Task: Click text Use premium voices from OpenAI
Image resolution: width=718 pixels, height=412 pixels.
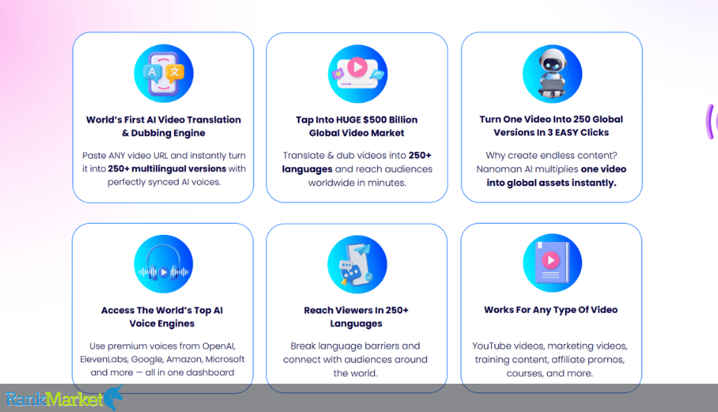Action: tap(163, 346)
